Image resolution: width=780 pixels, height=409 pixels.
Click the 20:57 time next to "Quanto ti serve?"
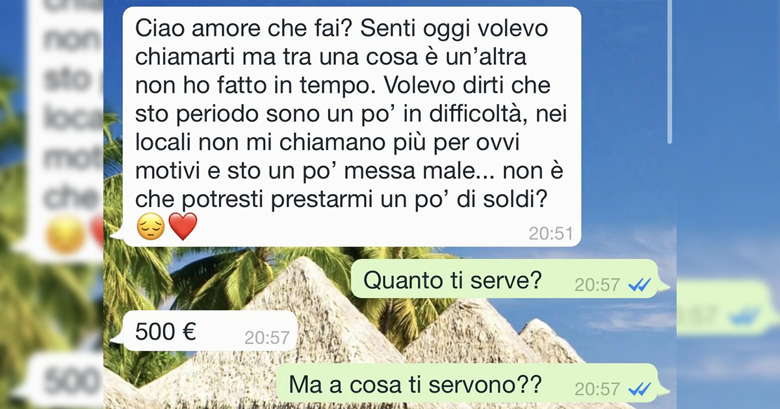(x=597, y=284)
